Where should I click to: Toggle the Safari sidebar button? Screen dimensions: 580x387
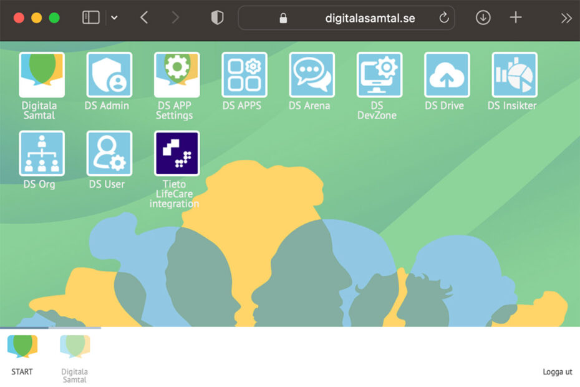91,17
